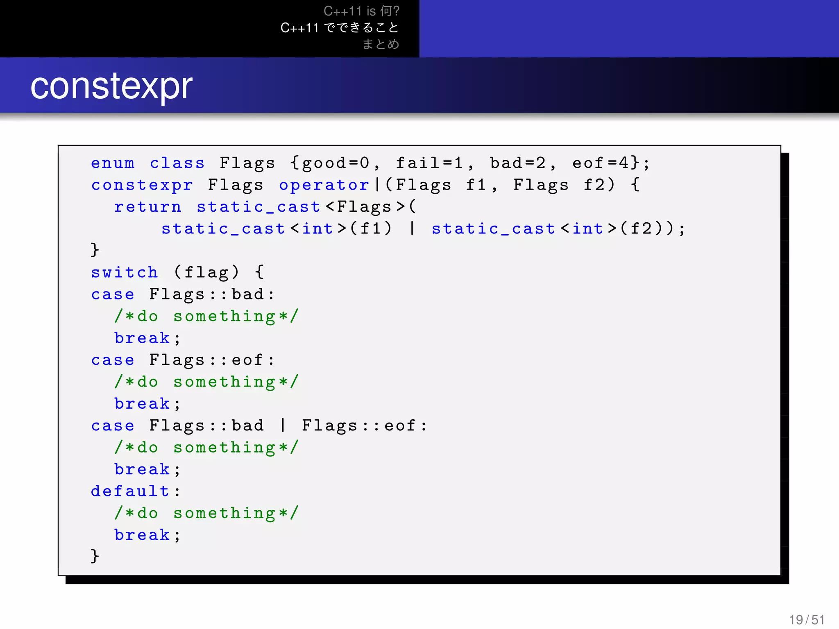839x629 pixels.
Task: Click the 'constexpr' slide title
Action: (x=111, y=86)
